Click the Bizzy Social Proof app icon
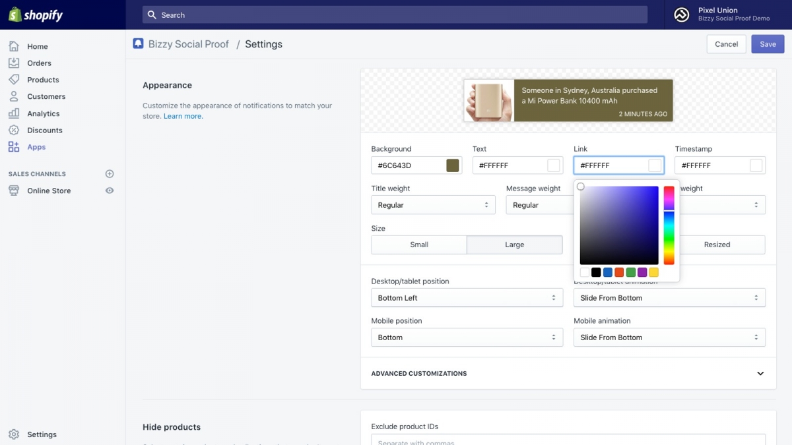 [x=138, y=44]
